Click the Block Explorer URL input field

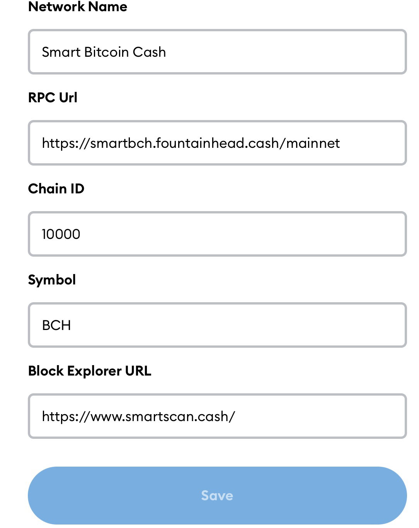217,416
